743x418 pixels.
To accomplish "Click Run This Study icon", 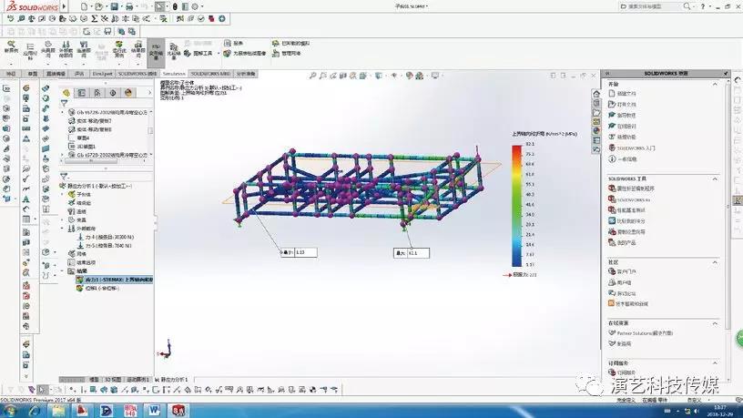I will [x=119, y=50].
